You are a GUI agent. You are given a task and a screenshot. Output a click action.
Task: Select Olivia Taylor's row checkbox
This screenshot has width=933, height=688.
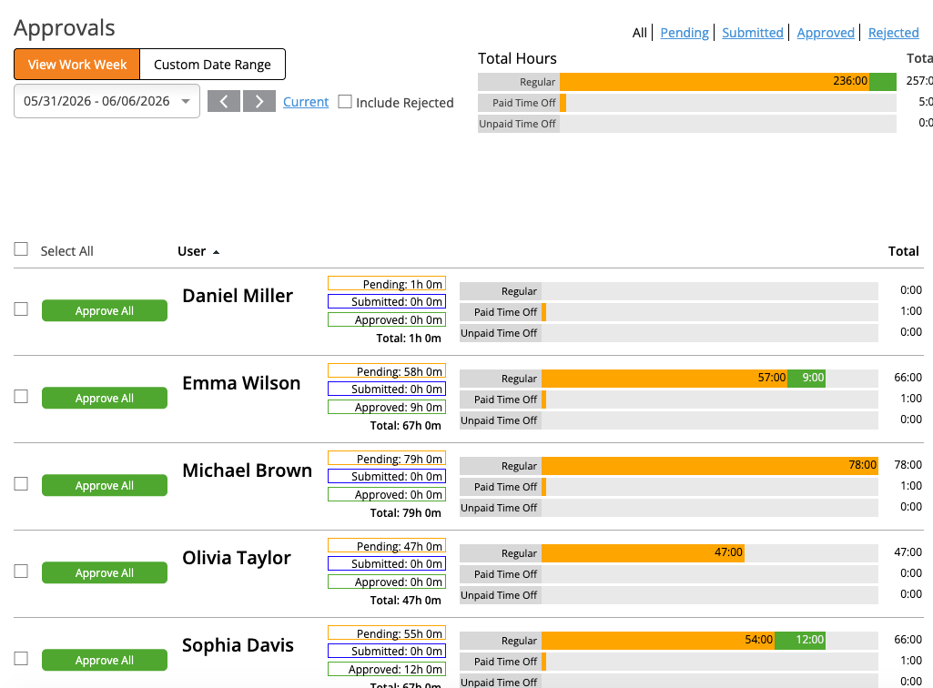coord(21,572)
